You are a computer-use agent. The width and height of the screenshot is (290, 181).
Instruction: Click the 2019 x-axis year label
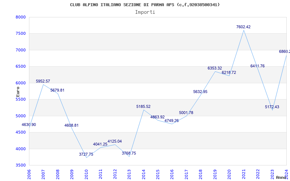point(215,174)
